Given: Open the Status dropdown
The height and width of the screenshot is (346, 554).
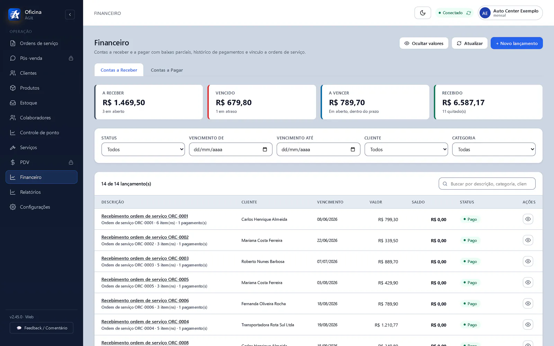Looking at the screenshot, I should (143, 149).
